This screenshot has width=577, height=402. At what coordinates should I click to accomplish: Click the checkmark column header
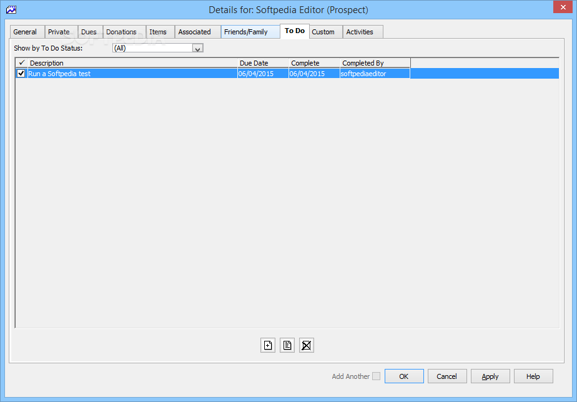tap(22, 63)
